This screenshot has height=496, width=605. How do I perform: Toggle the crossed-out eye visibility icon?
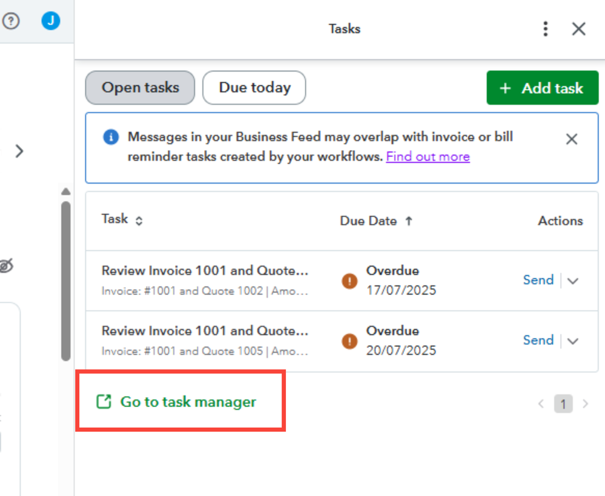coord(6,266)
